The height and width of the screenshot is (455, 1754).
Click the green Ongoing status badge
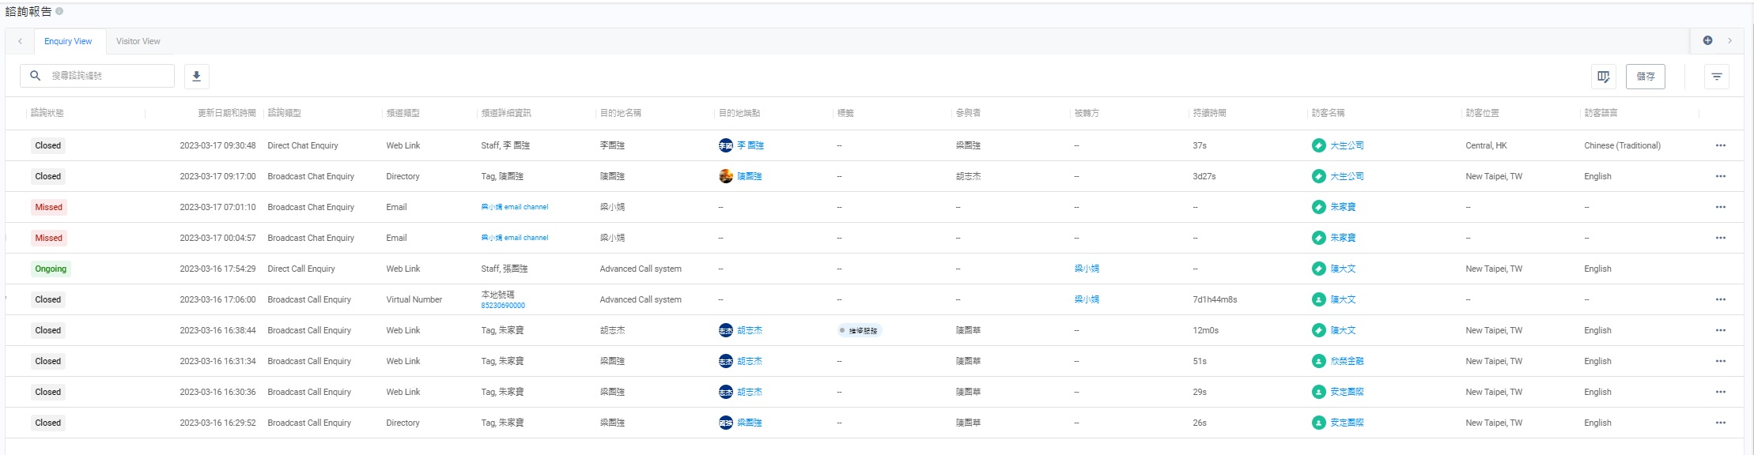click(x=51, y=269)
